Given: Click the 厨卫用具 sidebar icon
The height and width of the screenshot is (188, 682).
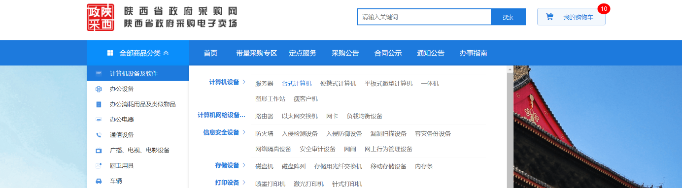Looking at the screenshot, I should coord(99,165).
